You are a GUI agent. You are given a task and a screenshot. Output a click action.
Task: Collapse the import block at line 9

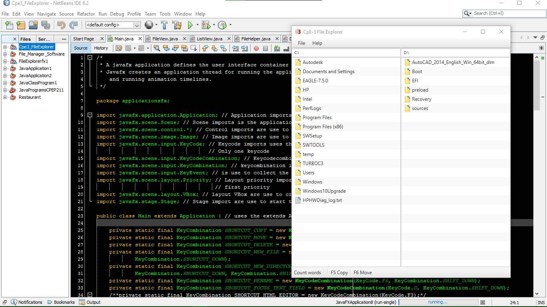[90, 115]
